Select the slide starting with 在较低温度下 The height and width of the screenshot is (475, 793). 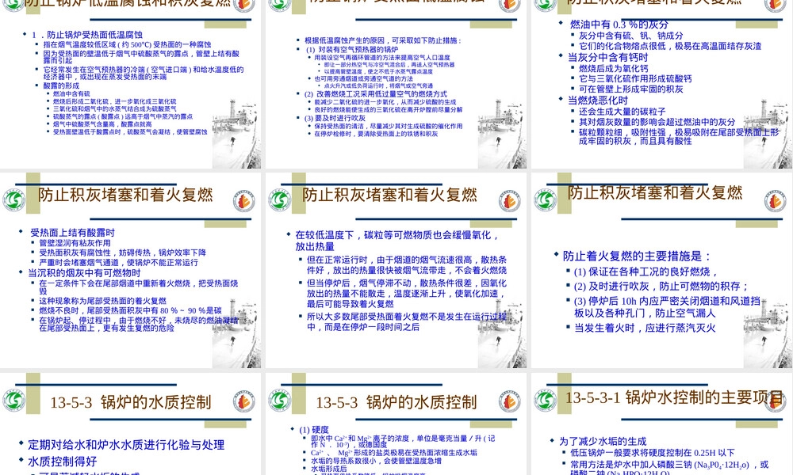pyautogui.click(x=396, y=271)
